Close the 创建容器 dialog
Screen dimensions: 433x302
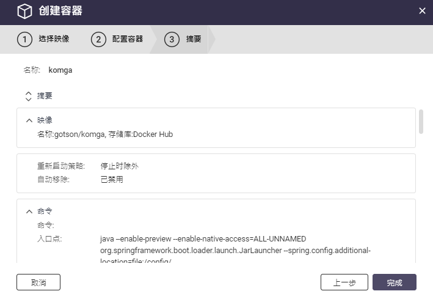(x=422, y=11)
